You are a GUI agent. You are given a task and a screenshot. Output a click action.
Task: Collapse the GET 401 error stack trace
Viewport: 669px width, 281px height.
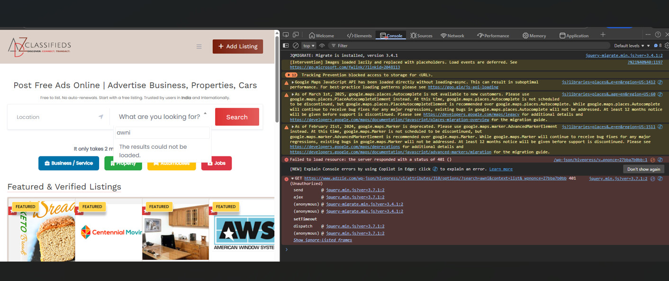tap(292, 179)
